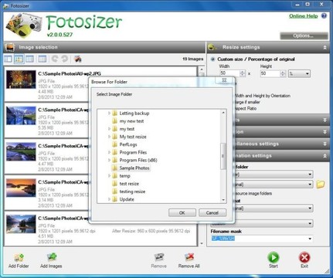Select the Sample Photos folder
Screen dimensions: 333x278
tap(134, 168)
